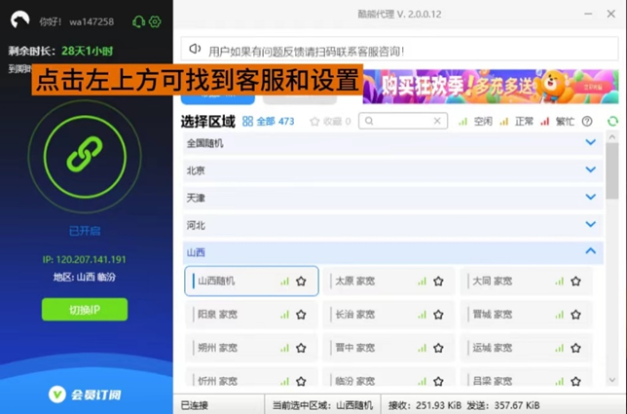Open customer service via headset icon

[137, 21]
